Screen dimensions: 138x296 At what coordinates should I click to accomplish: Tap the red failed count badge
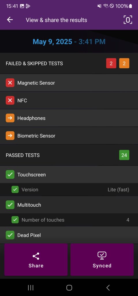[111, 63]
